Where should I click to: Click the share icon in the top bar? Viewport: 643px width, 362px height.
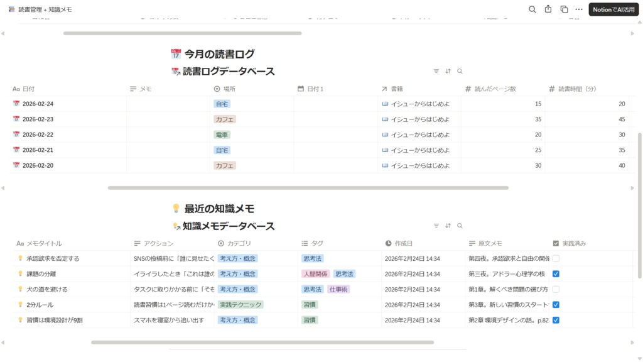coord(547,9)
